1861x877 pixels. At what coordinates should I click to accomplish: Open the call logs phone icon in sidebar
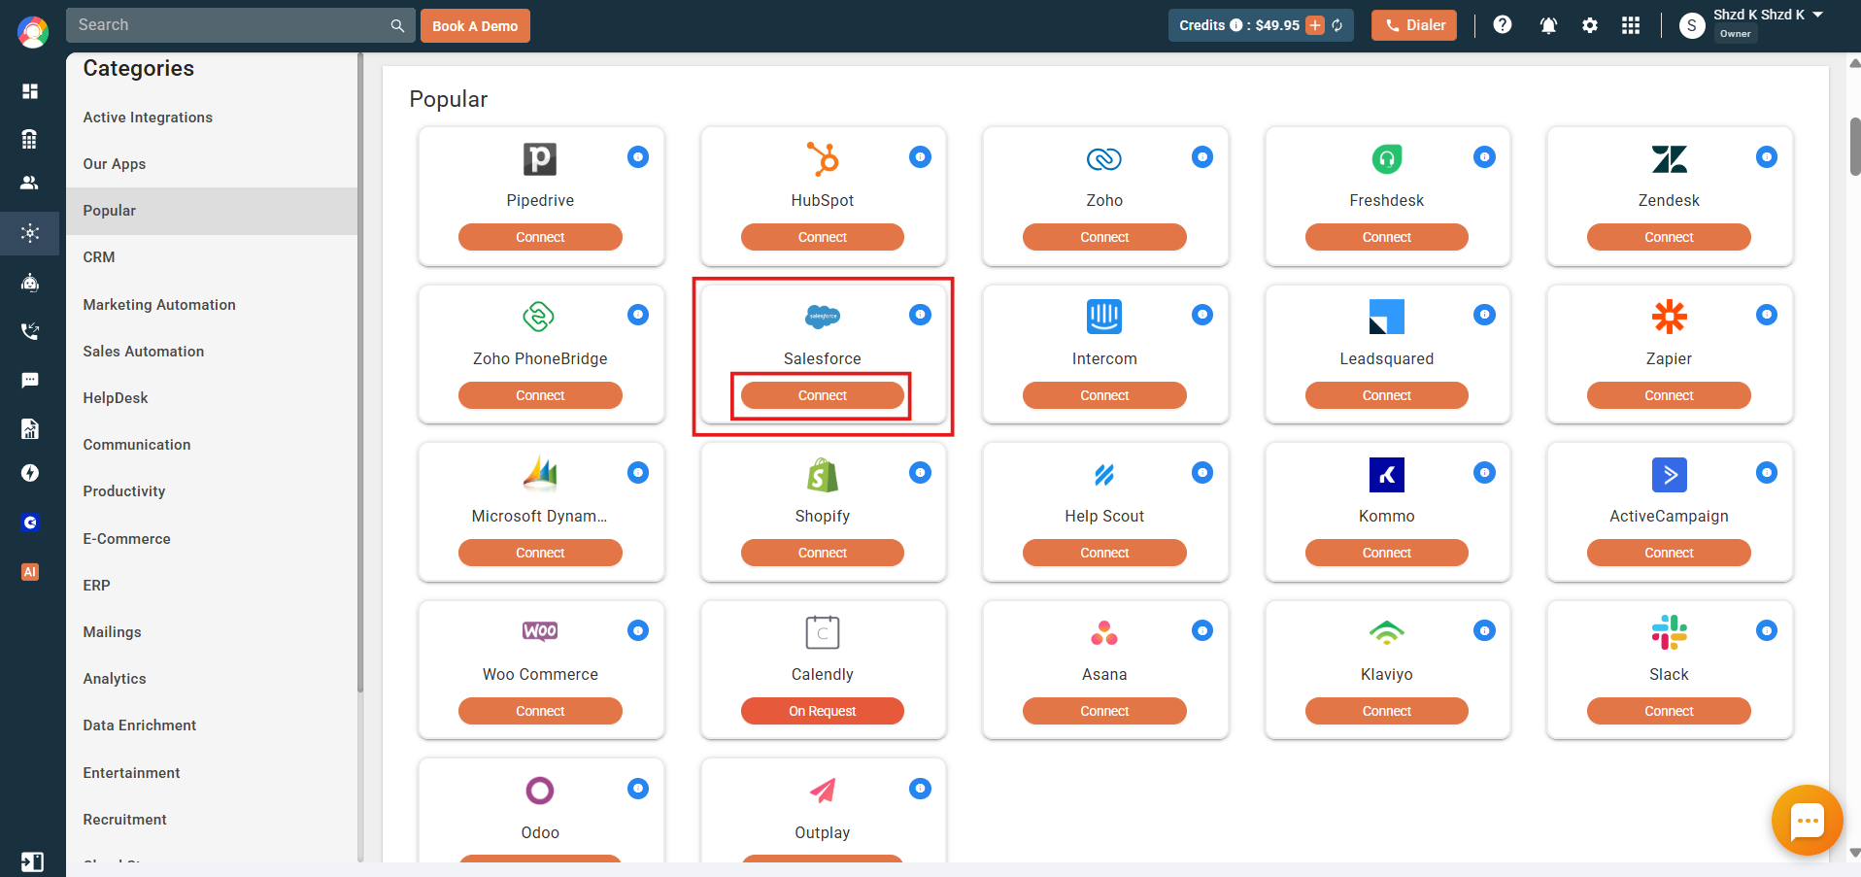click(x=30, y=331)
